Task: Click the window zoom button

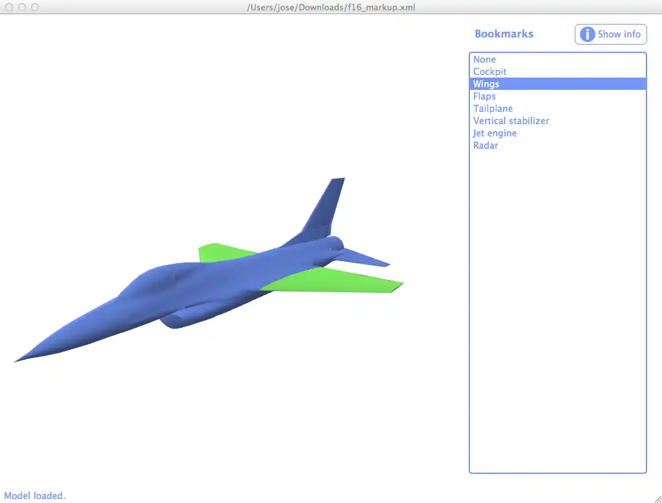Action: [35, 7]
